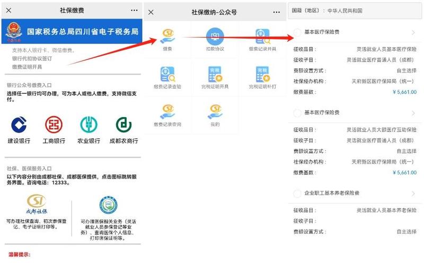Open the 缴费记录开具 icon
The width and height of the screenshot is (424, 265).
(x=262, y=37)
